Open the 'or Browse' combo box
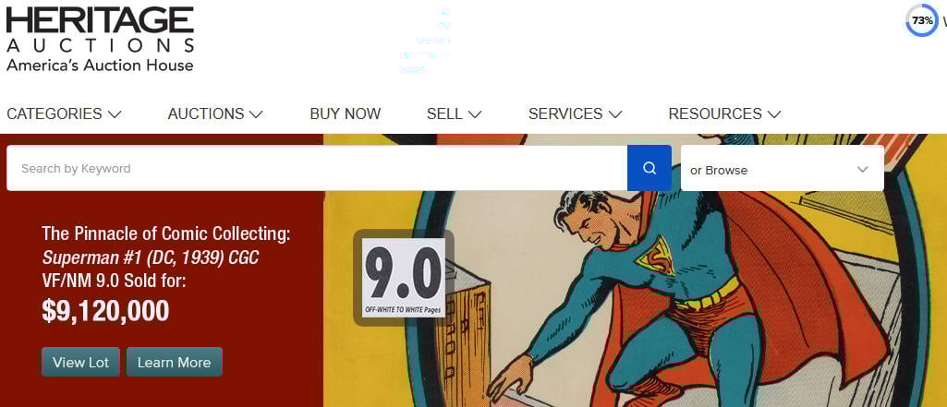 [x=783, y=170]
